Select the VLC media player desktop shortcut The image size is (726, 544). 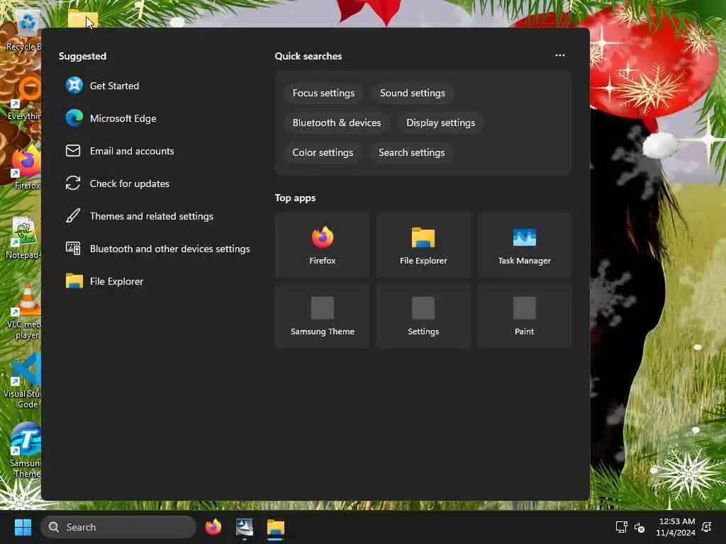(x=24, y=312)
